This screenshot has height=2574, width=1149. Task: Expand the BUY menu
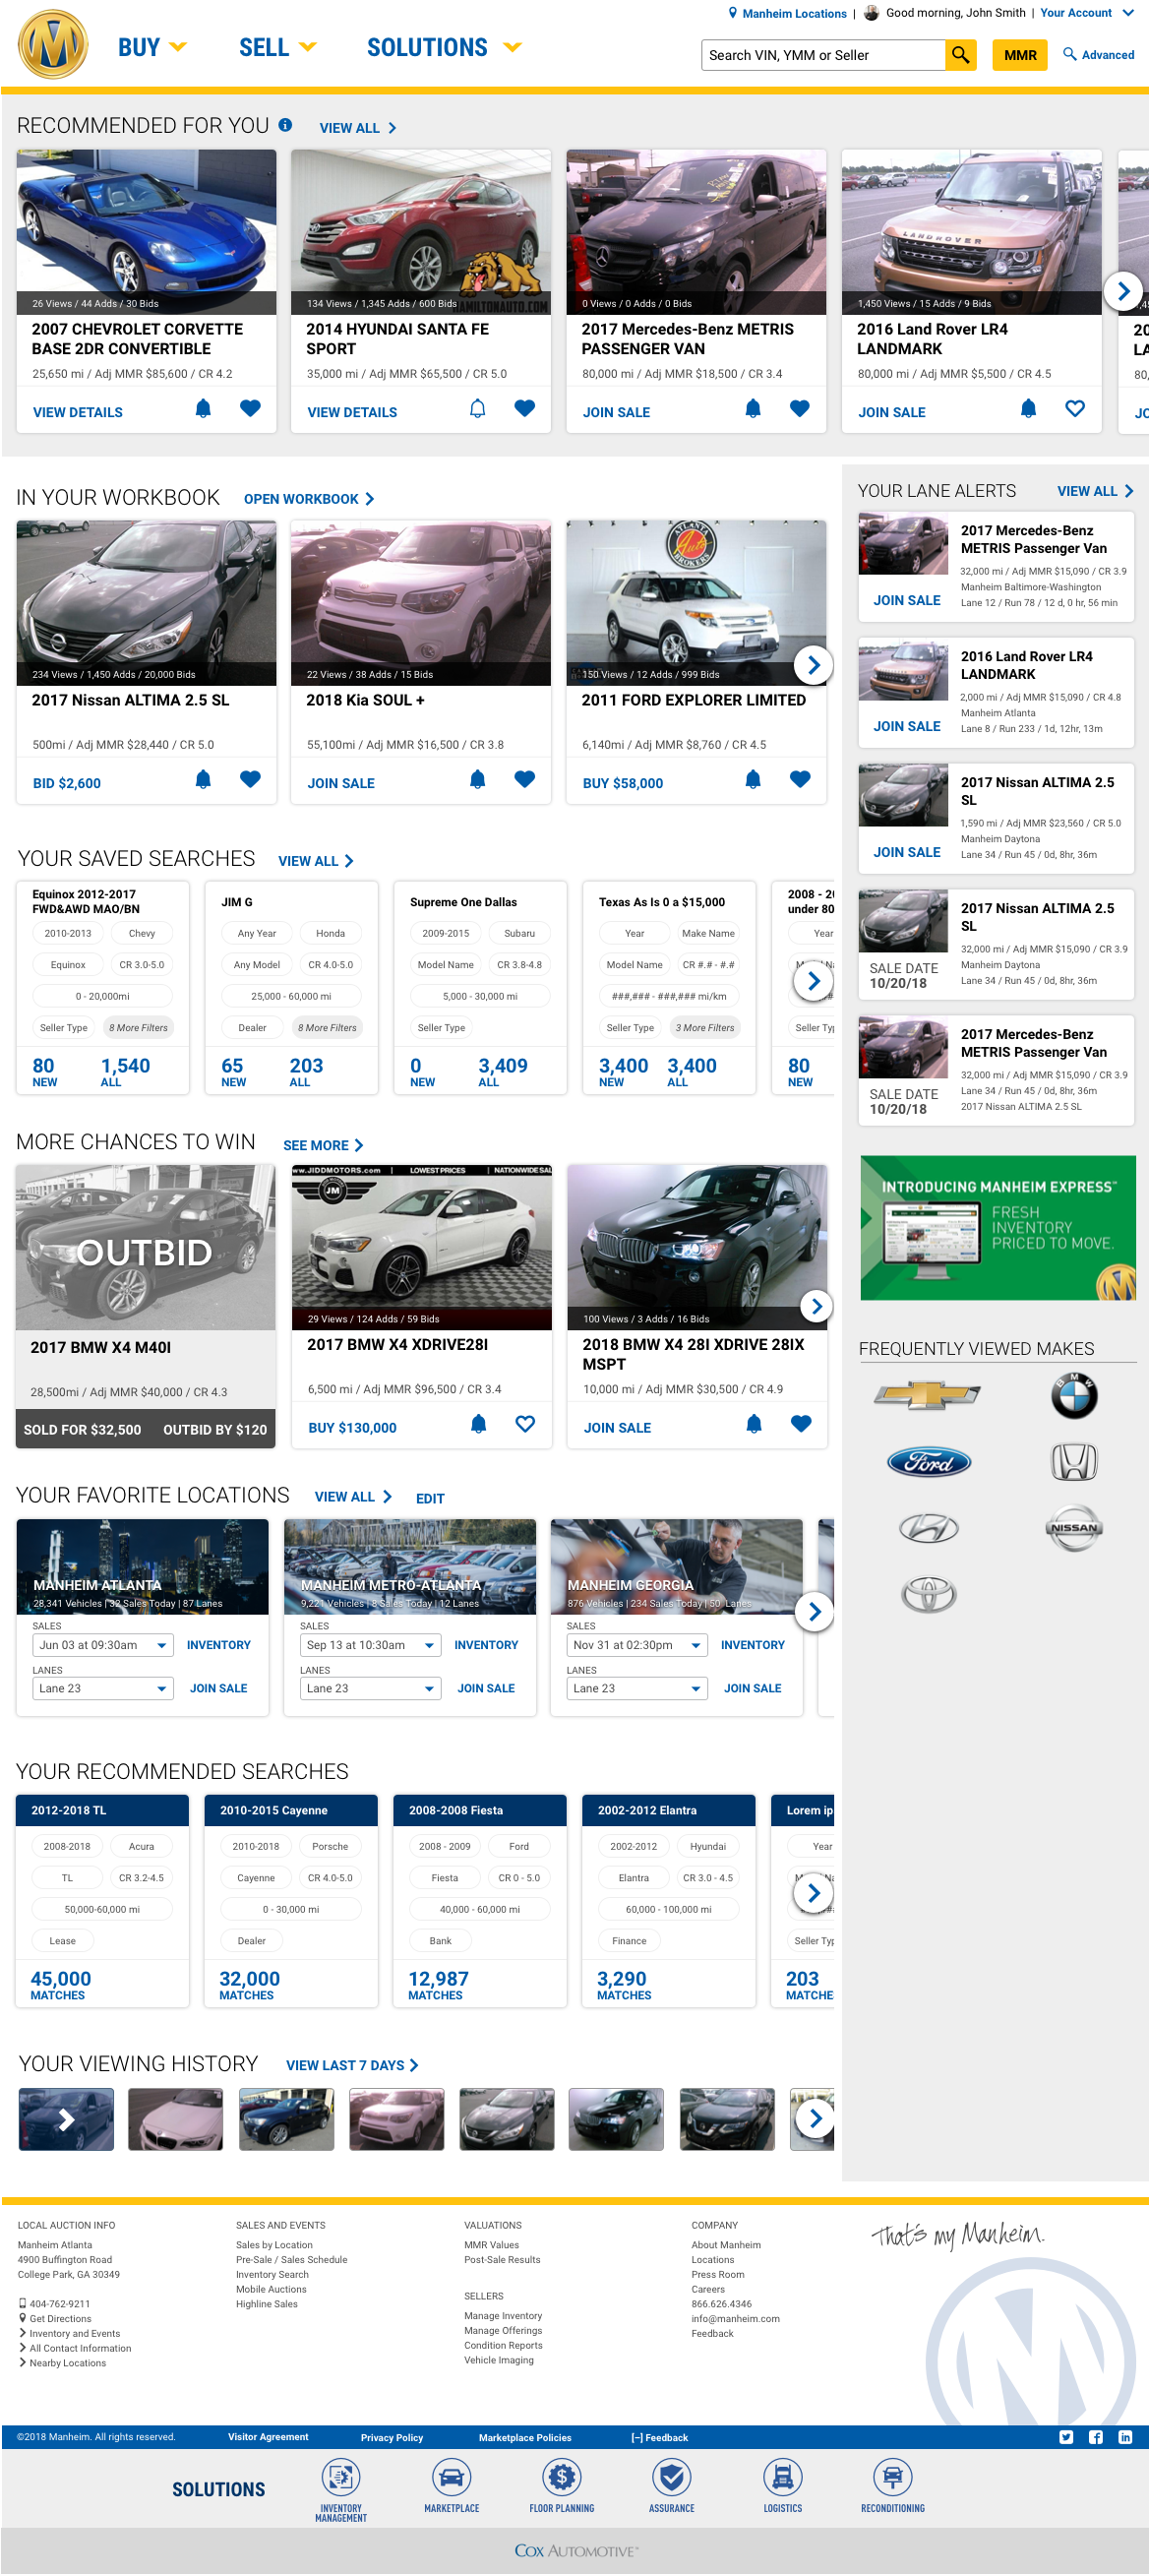point(151,47)
